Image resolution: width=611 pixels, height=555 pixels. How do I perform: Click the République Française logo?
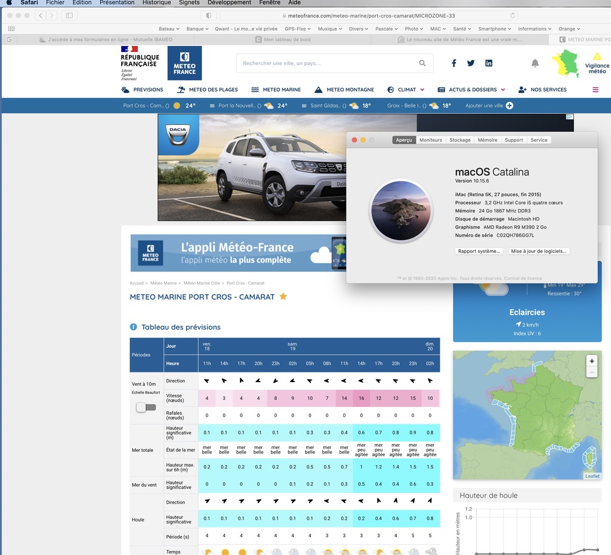click(140, 63)
